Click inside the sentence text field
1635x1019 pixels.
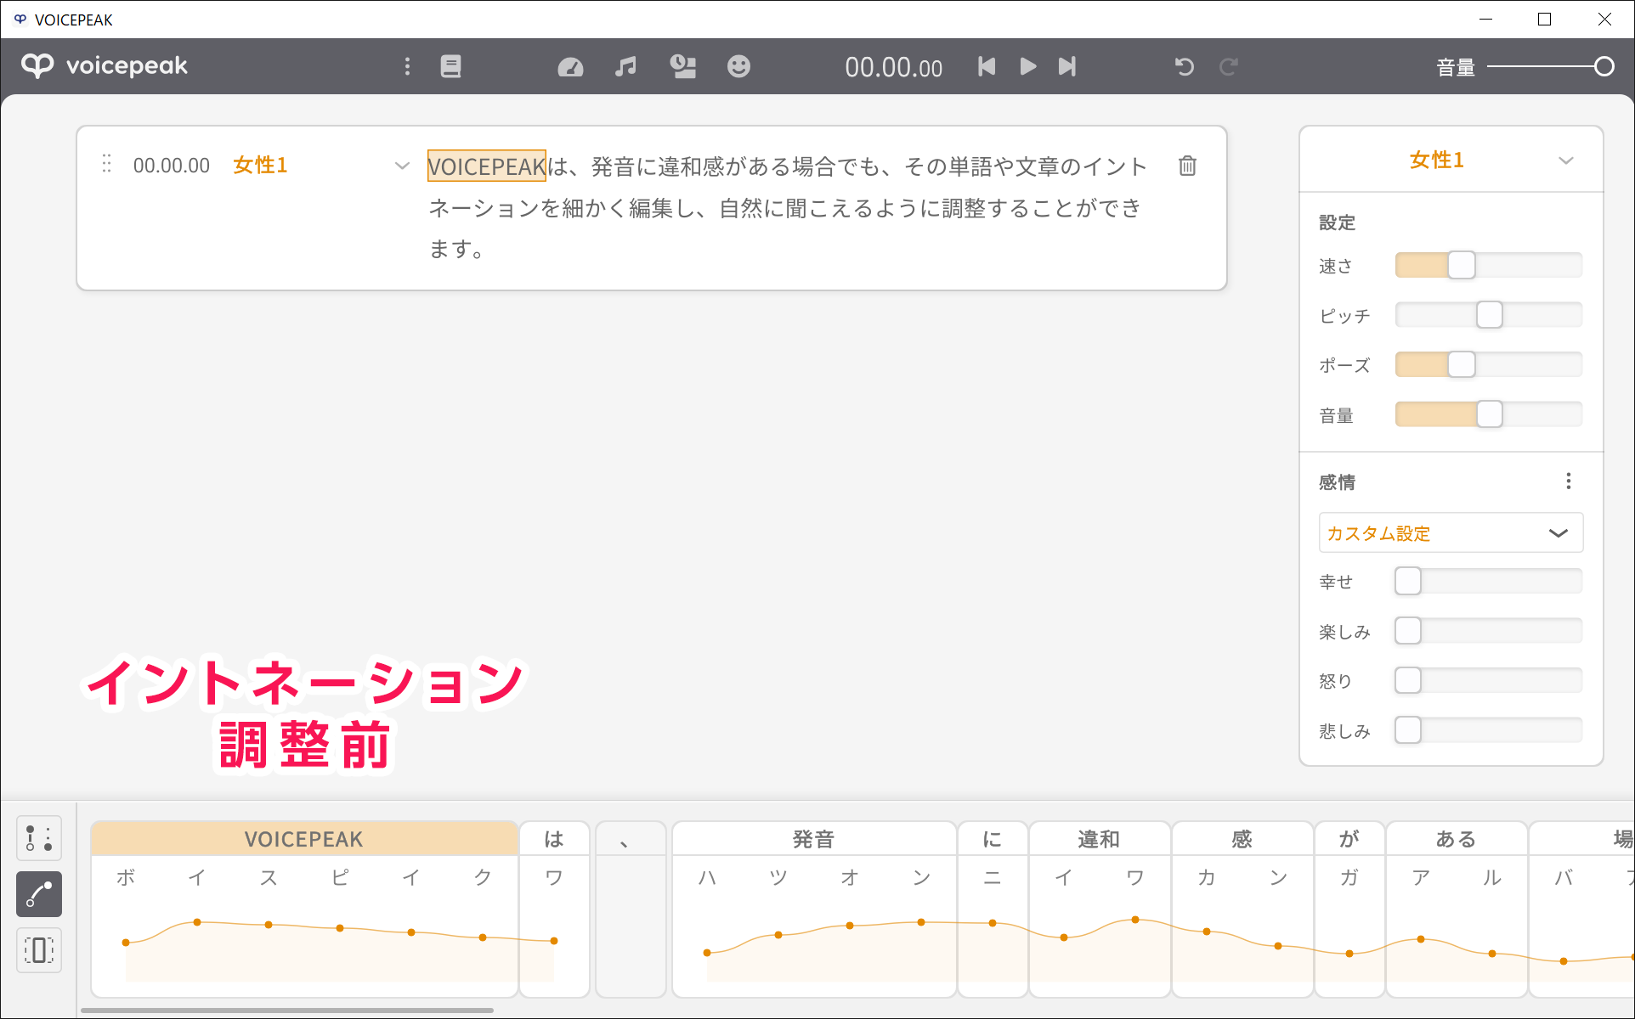point(765,208)
